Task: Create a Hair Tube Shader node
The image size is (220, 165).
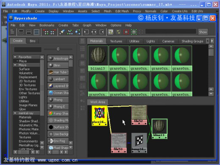Action: pyautogui.click(x=58, y=72)
